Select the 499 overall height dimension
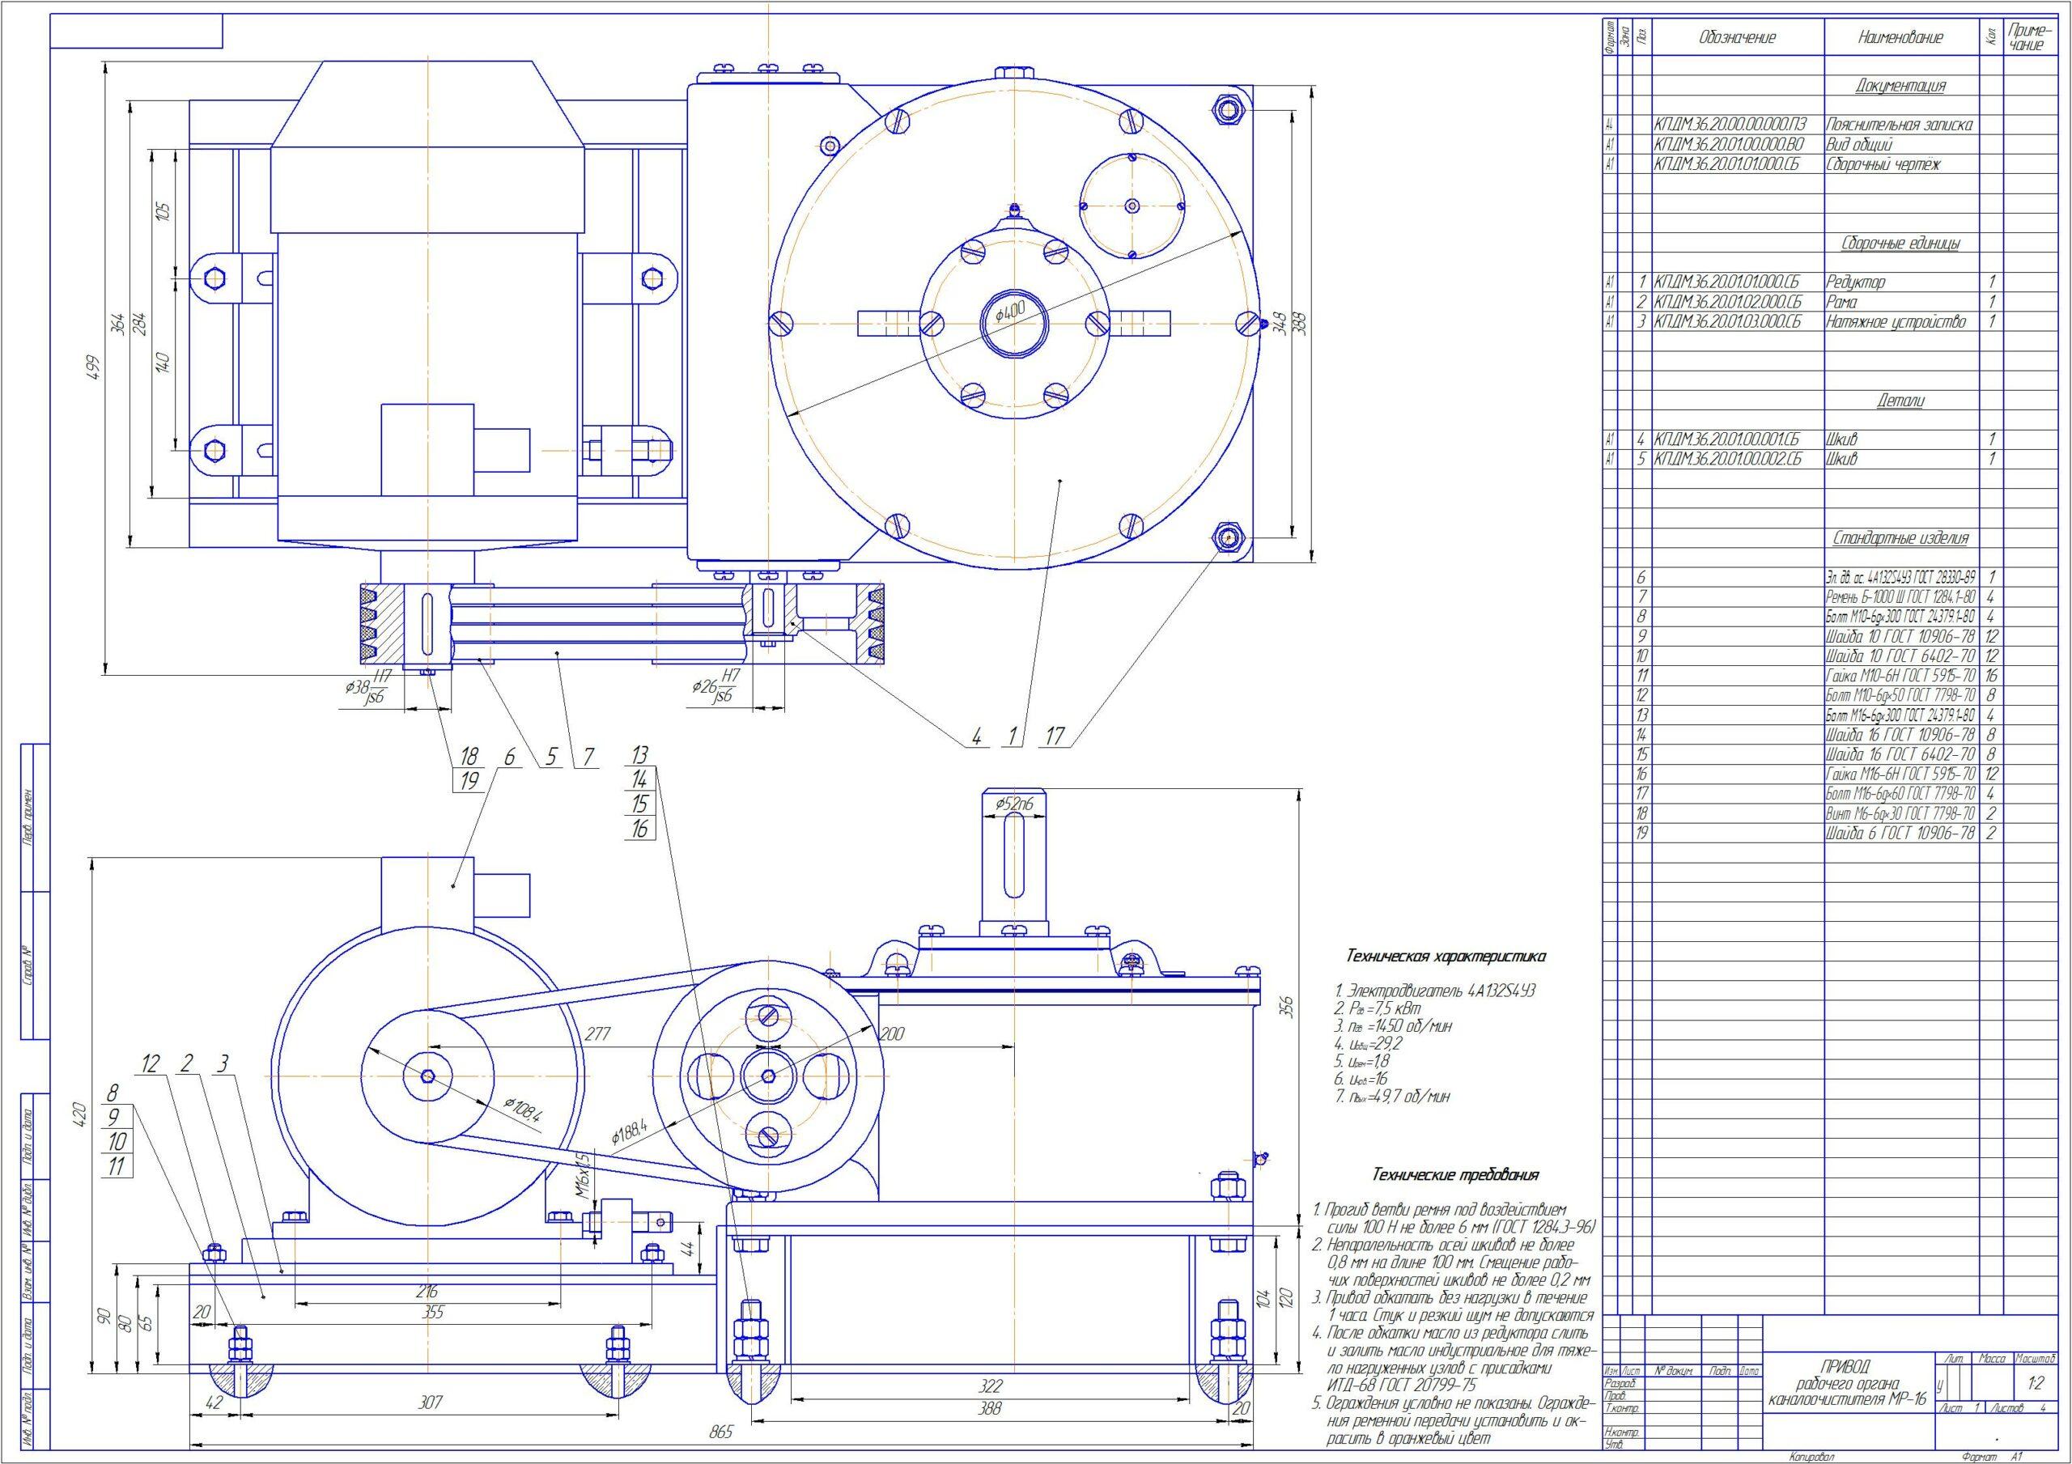2072x1464 pixels. 93,367
